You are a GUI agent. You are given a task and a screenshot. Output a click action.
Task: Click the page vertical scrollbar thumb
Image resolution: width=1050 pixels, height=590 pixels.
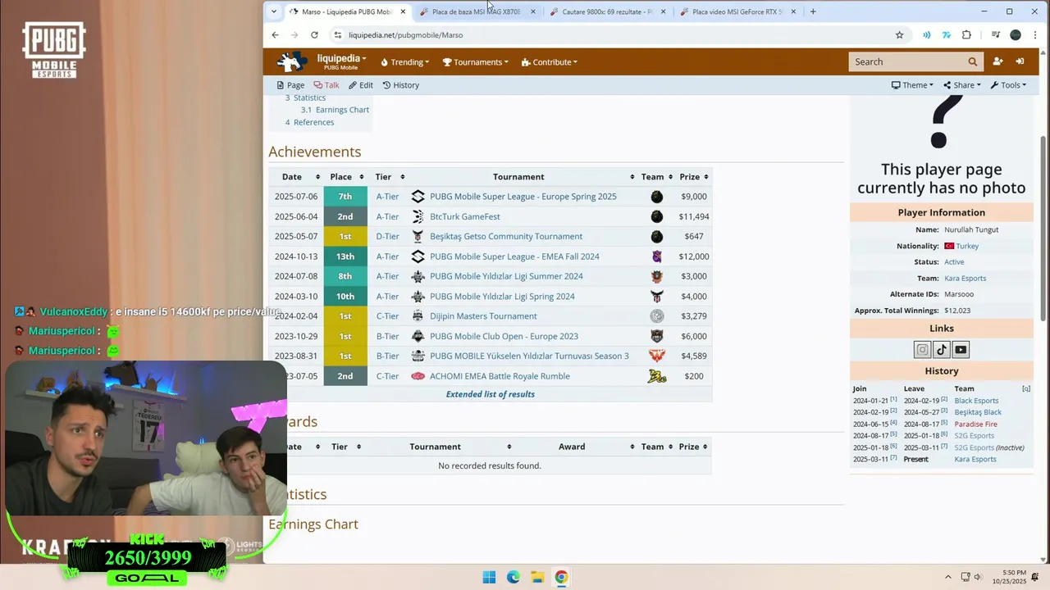click(x=1043, y=228)
